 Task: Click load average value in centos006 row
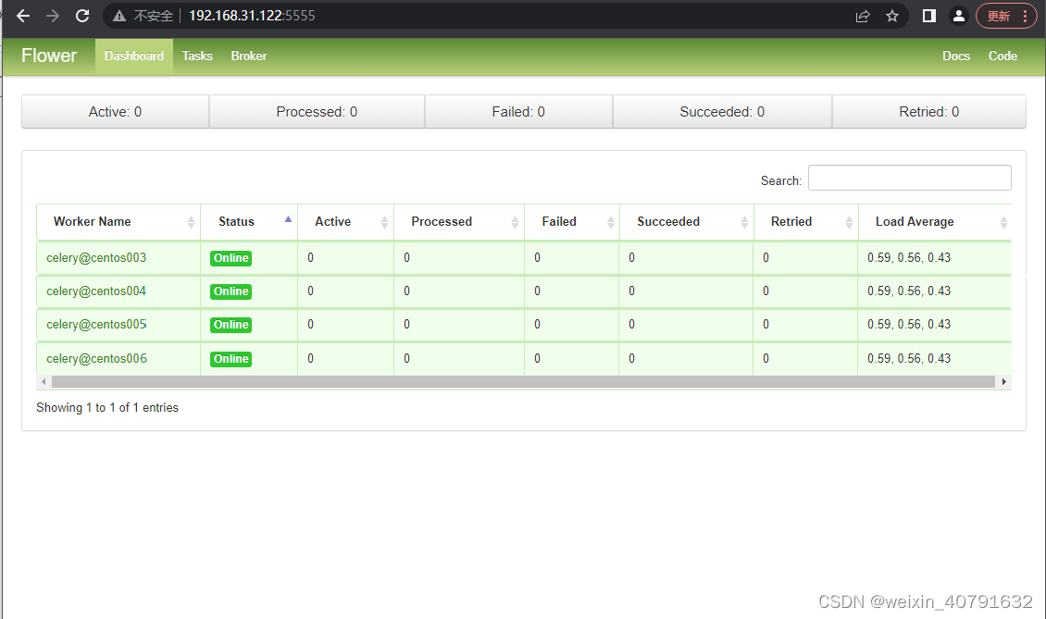(x=909, y=358)
